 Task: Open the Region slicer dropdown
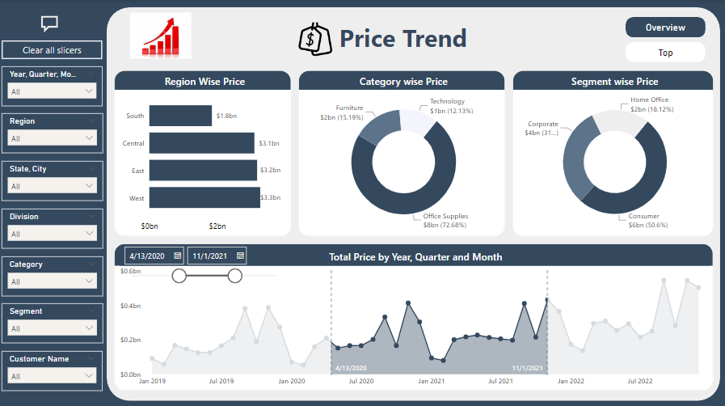89,138
